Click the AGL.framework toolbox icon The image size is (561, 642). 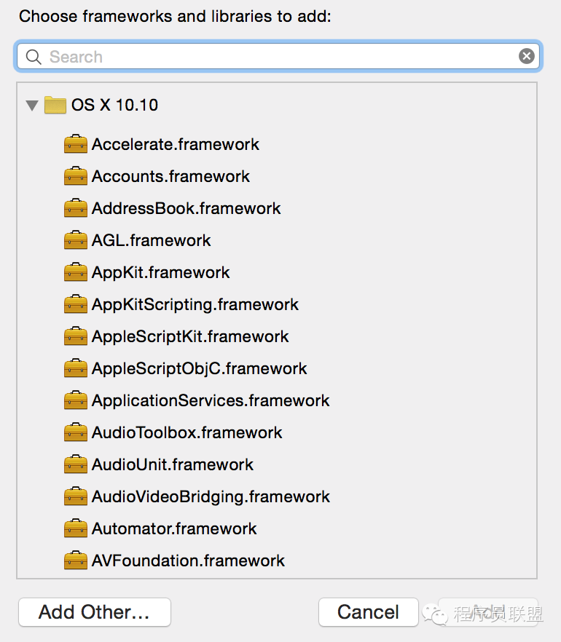[76, 240]
